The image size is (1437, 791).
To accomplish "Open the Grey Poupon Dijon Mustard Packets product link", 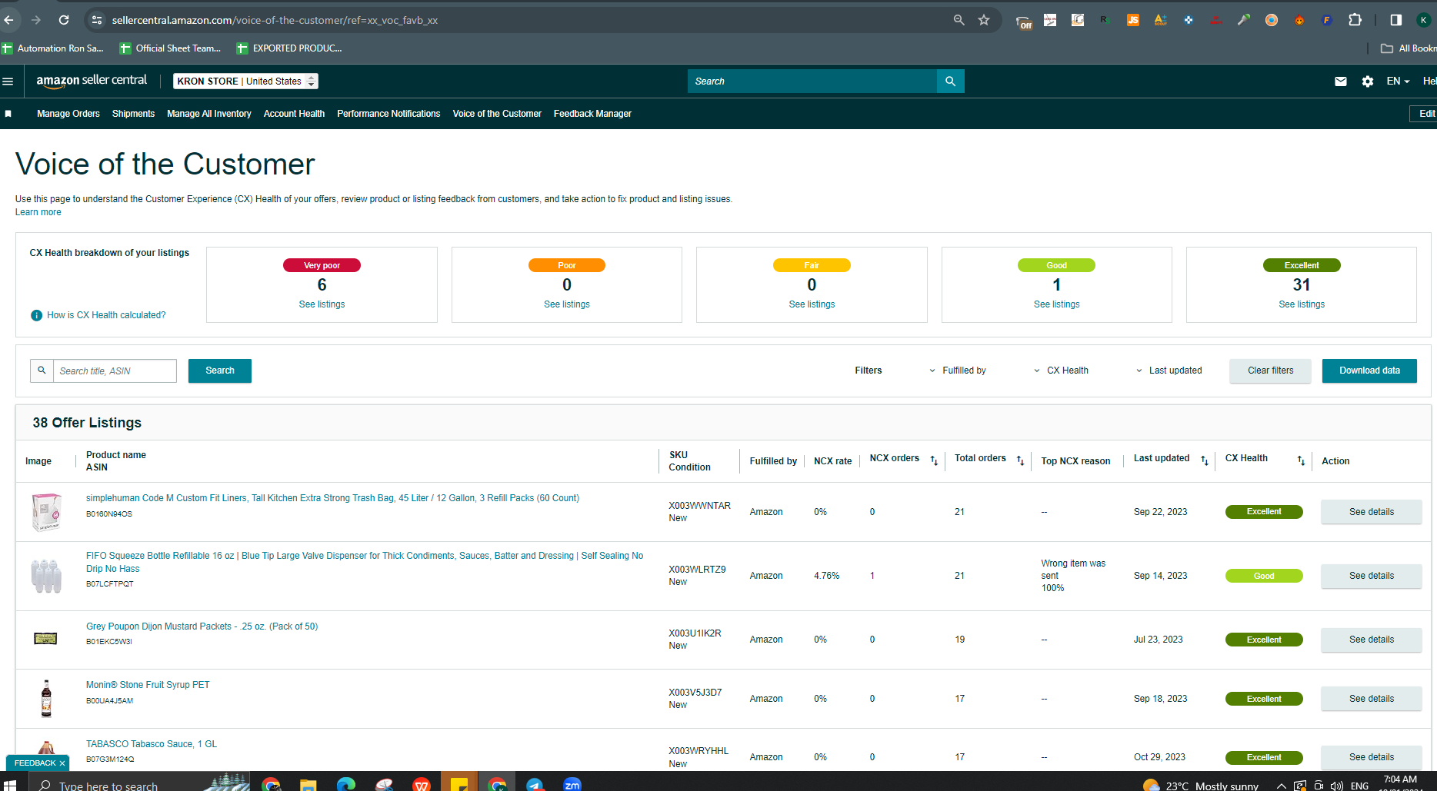I will click(202, 626).
